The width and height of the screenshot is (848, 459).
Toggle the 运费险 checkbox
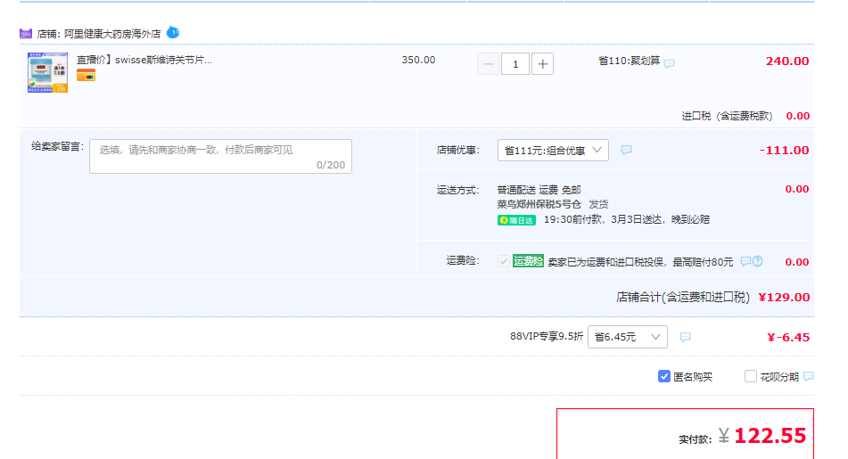pos(504,261)
